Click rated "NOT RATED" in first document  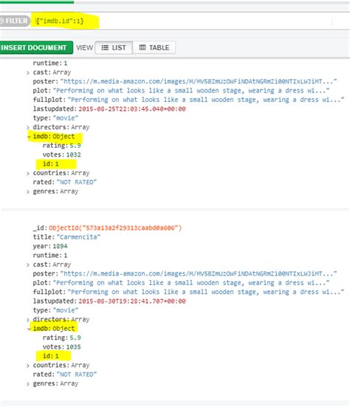click(x=77, y=182)
